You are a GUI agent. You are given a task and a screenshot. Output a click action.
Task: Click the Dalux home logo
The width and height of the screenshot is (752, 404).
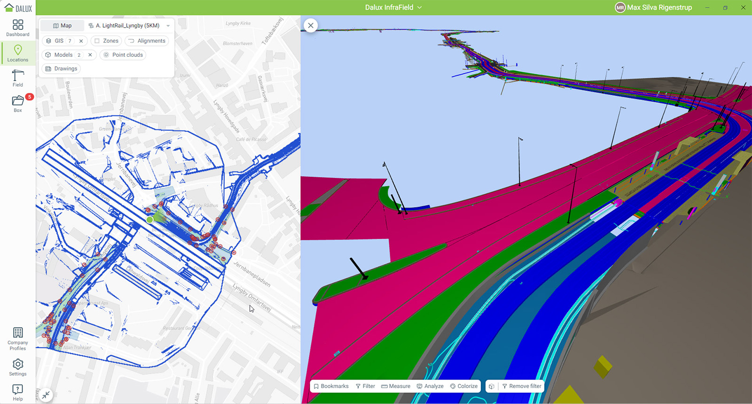[18, 8]
